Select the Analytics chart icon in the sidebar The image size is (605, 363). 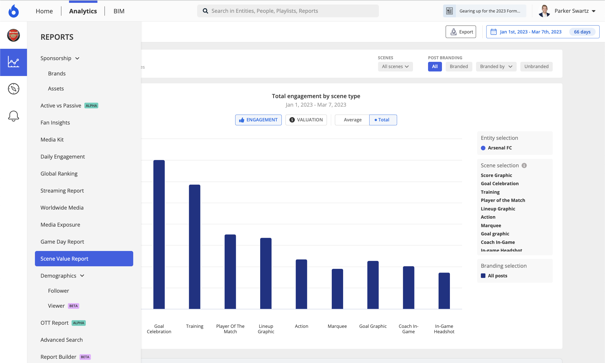pyautogui.click(x=13, y=62)
